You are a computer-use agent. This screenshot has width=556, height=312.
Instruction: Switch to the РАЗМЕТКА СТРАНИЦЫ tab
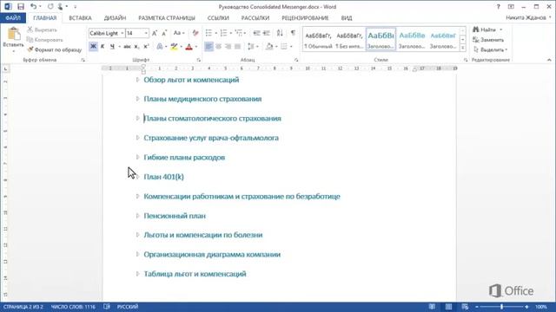click(167, 17)
